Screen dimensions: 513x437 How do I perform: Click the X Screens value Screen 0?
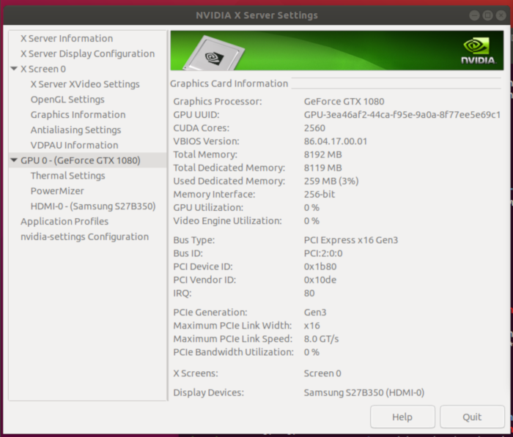pos(322,373)
